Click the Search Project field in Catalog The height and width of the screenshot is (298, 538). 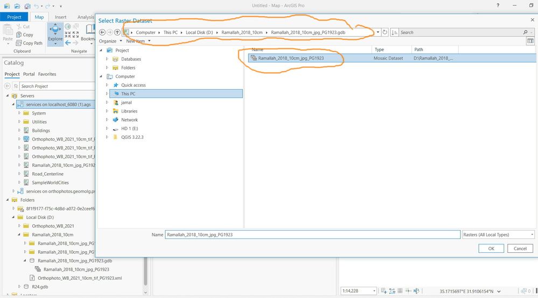[57, 86]
